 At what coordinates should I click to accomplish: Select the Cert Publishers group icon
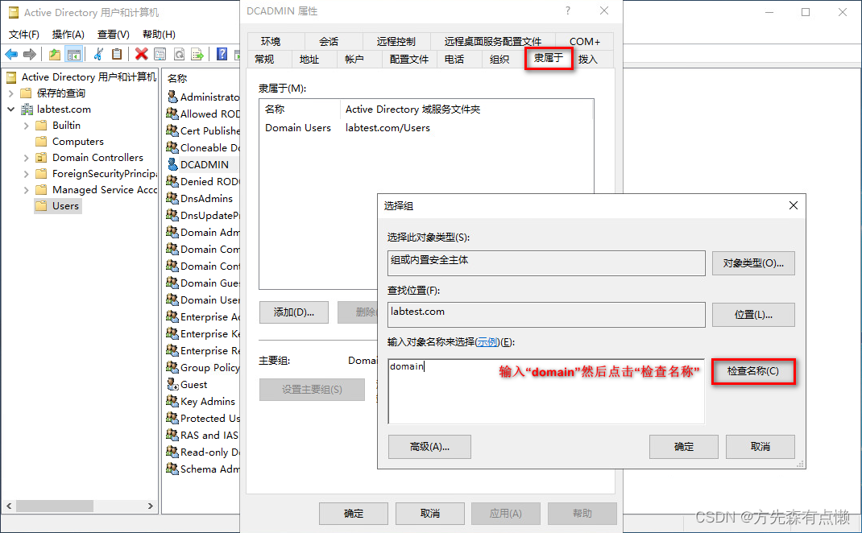172,130
